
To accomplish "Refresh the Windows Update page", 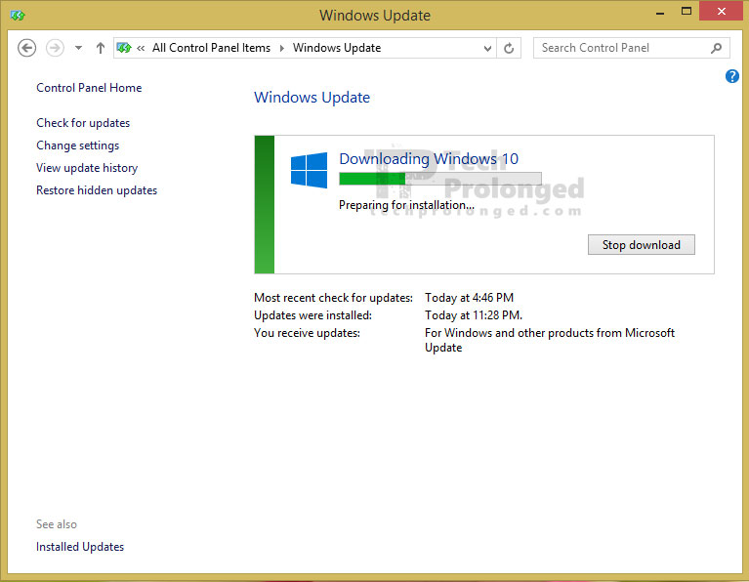I will click(x=509, y=48).
